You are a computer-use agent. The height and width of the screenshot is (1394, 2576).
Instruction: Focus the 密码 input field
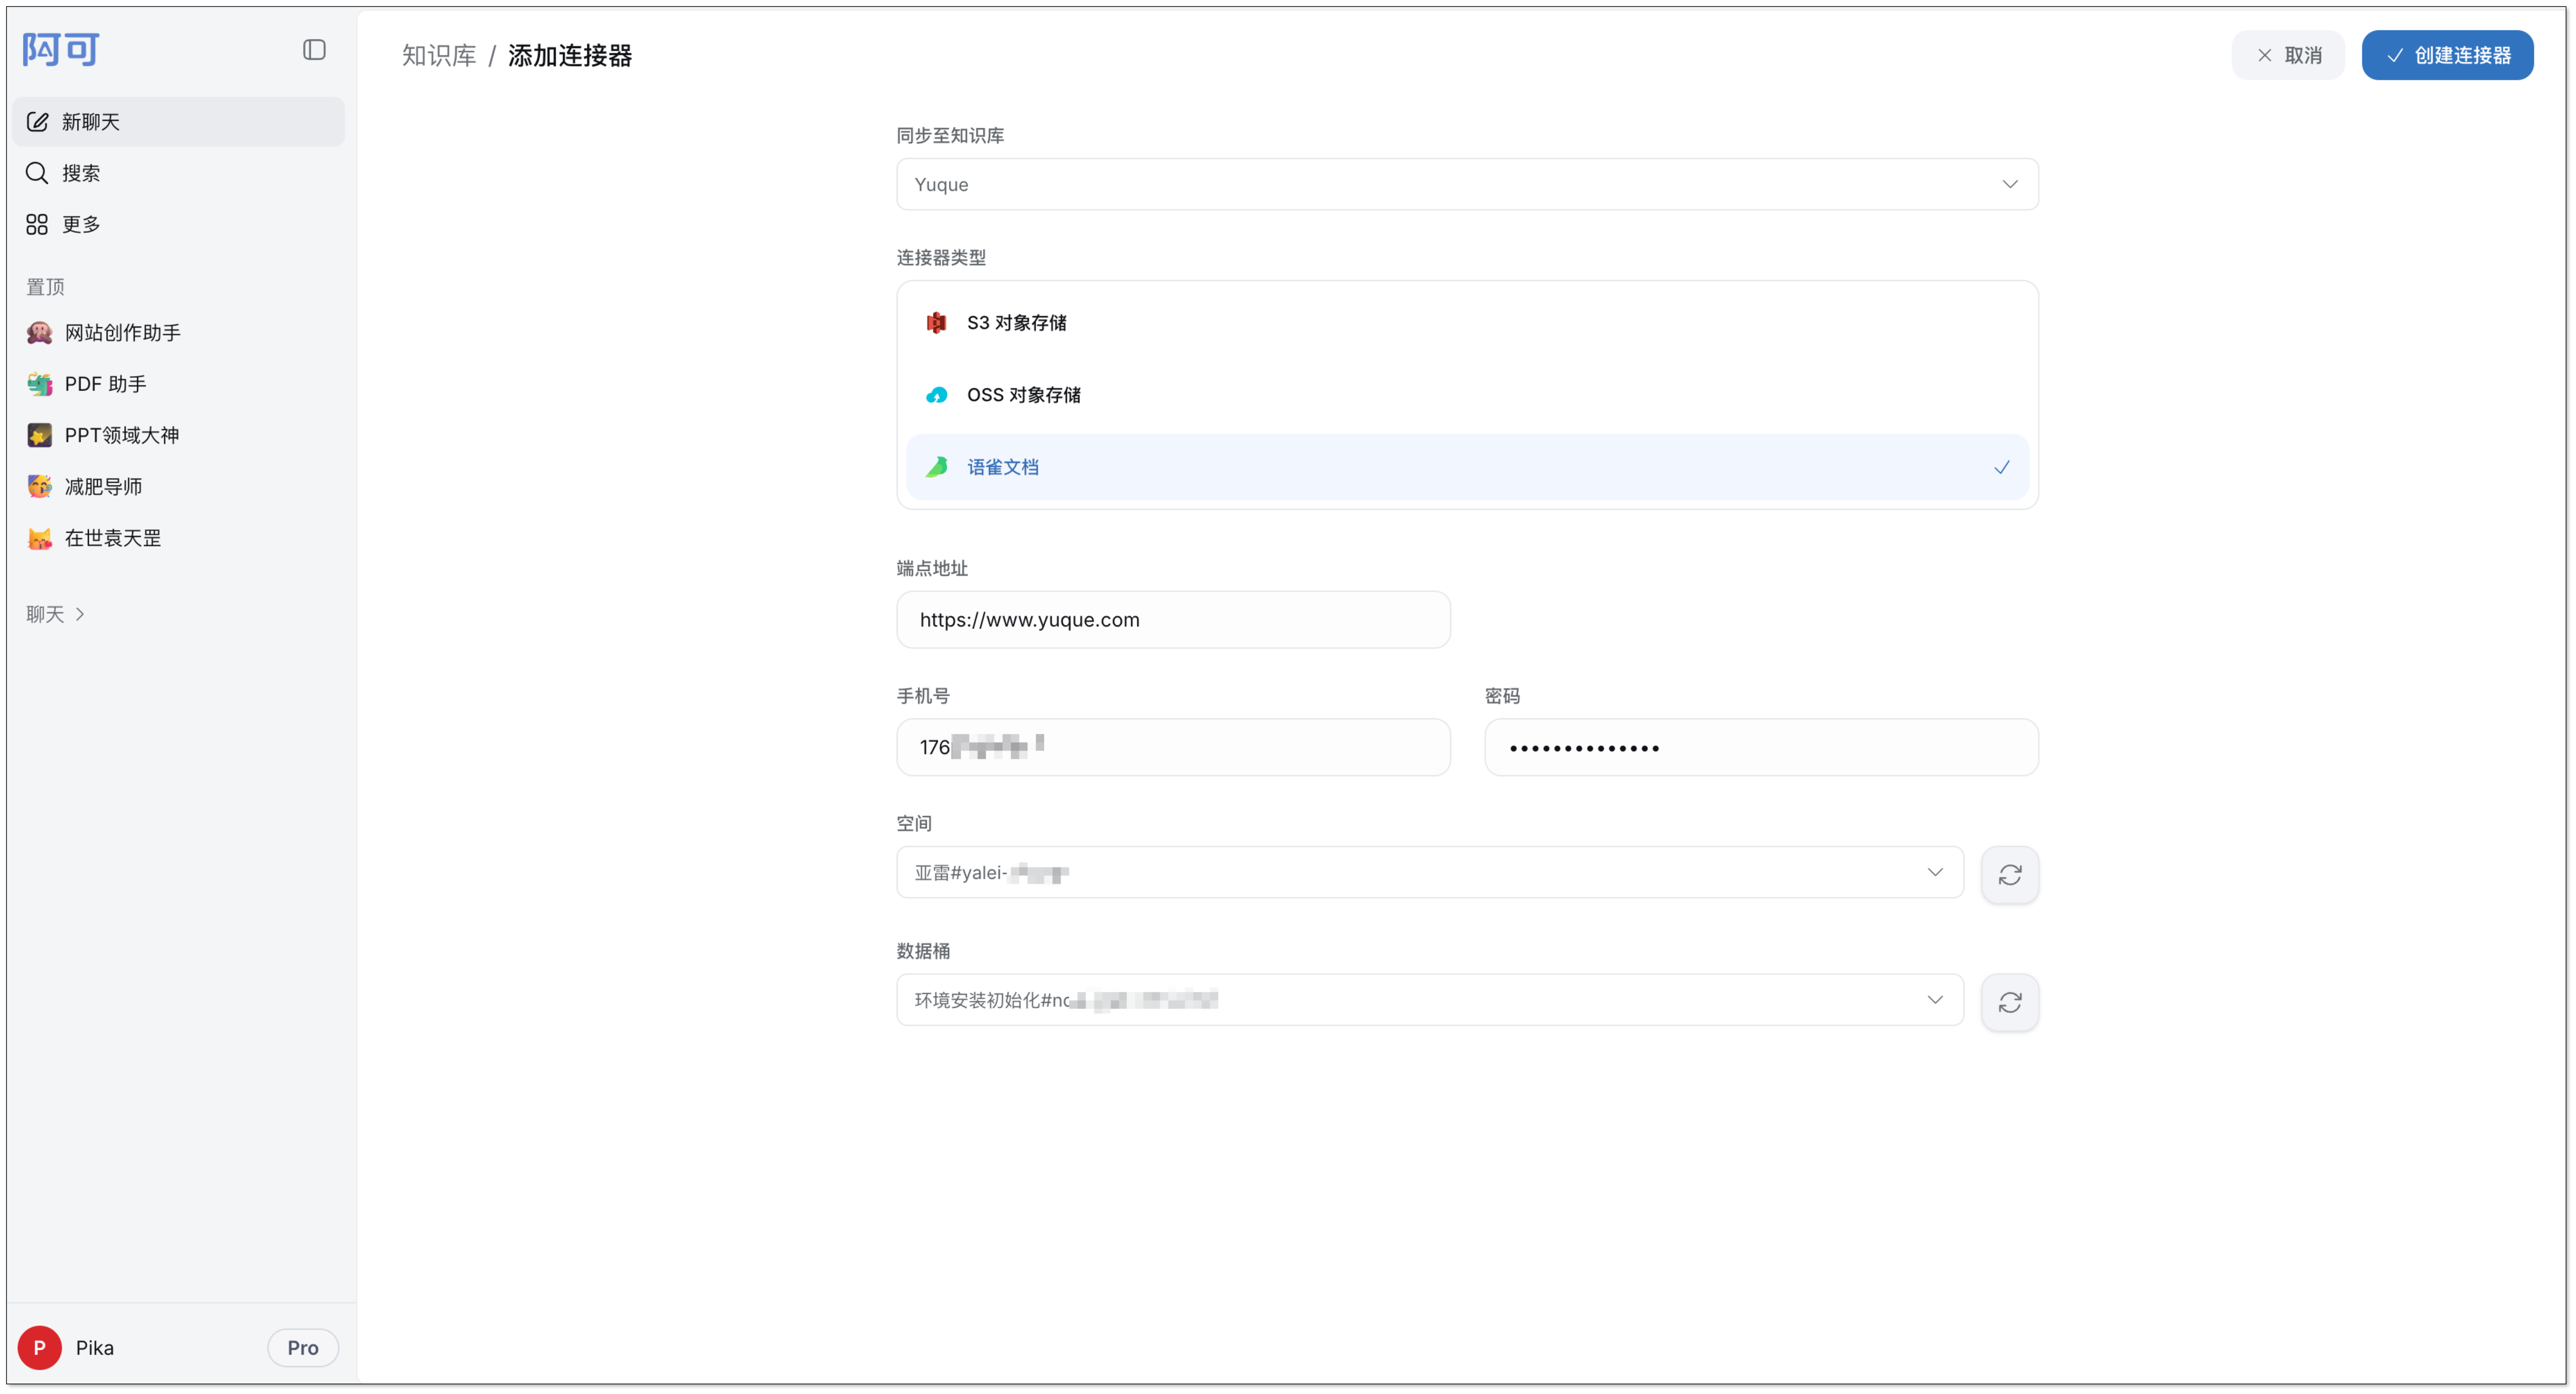coord(1761,747)
